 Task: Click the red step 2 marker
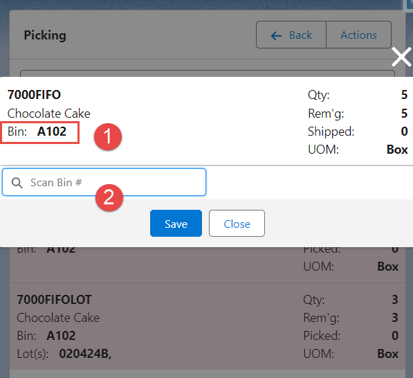[x=109, y=197]
